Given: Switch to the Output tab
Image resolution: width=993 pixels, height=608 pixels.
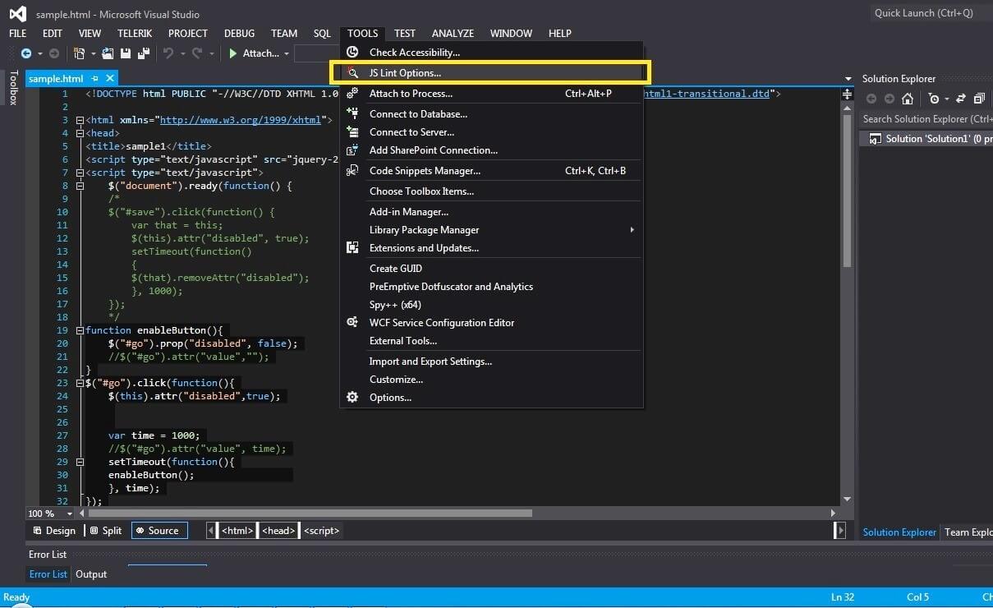Looking at the screenshot, I should (91, 574).
